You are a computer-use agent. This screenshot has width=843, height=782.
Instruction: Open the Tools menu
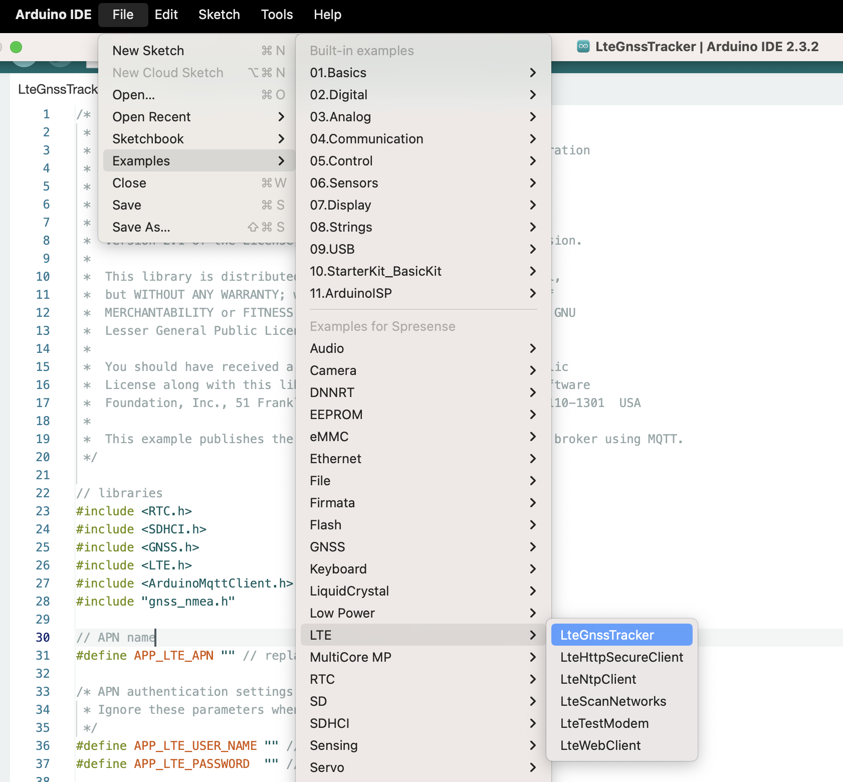click(x=277, y=15)
